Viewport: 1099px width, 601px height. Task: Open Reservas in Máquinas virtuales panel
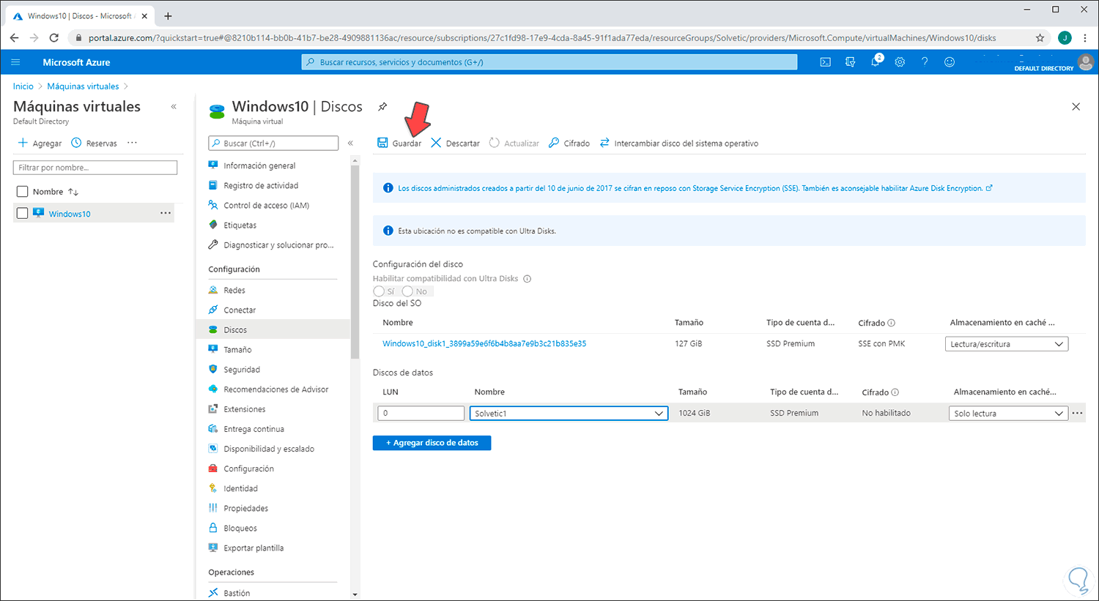[x=95, y=143]
